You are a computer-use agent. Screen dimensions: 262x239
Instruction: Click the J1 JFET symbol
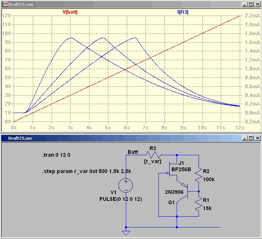click(x=172, y=169)
